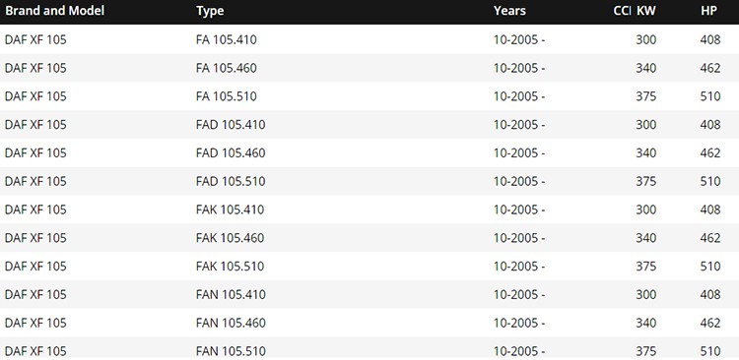The width and height of the screenshot is (739, 360).
Task: Select the FAN 105.410 row
Action: pos(369,294)
